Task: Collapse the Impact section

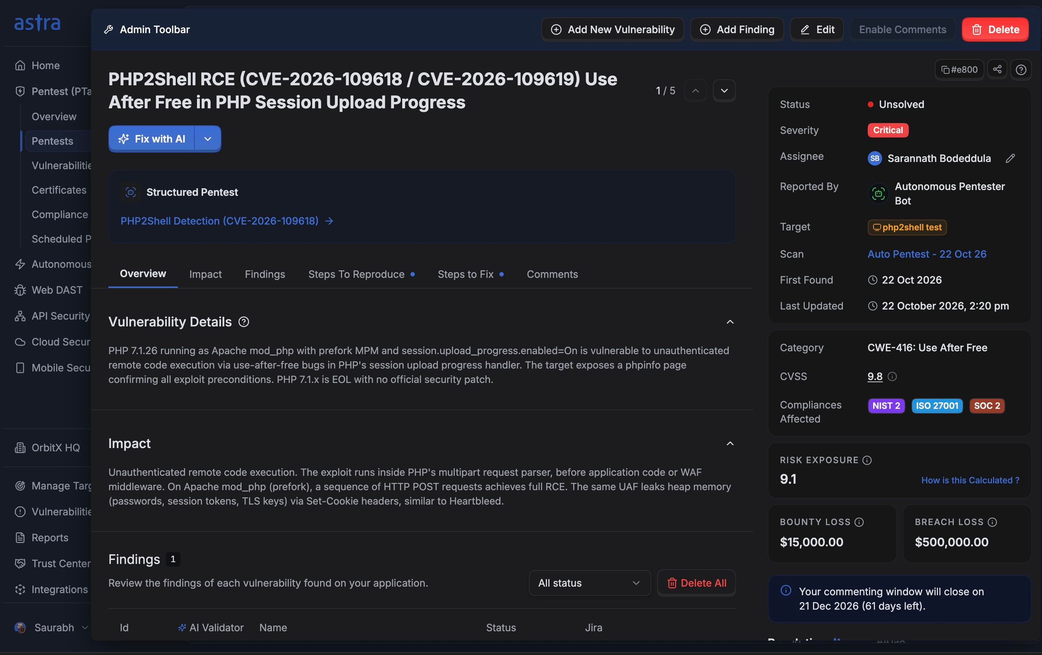Action: (x=729, y=443)
